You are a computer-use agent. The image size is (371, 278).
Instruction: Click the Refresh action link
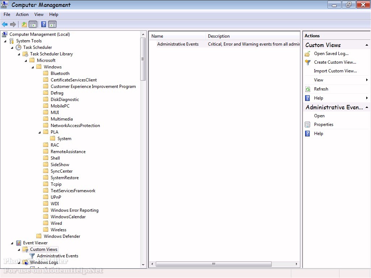point(321,89)
